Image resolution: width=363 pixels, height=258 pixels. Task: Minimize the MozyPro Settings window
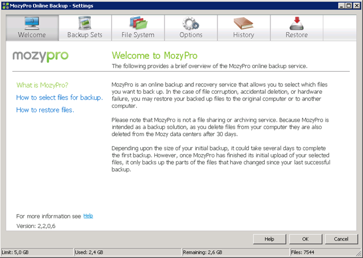click(341, 6)
